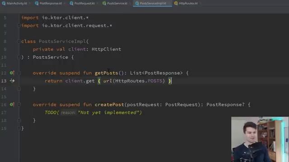Click the PostsServiceImpl class name
Screen dimensions: 289x162
(x=62, y=41)
